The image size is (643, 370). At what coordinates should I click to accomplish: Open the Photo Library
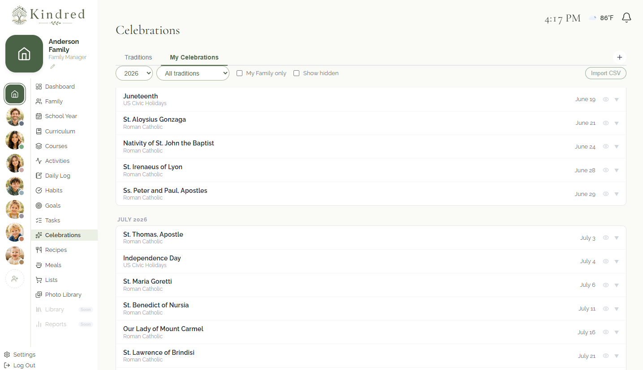(x=64, y=294)
